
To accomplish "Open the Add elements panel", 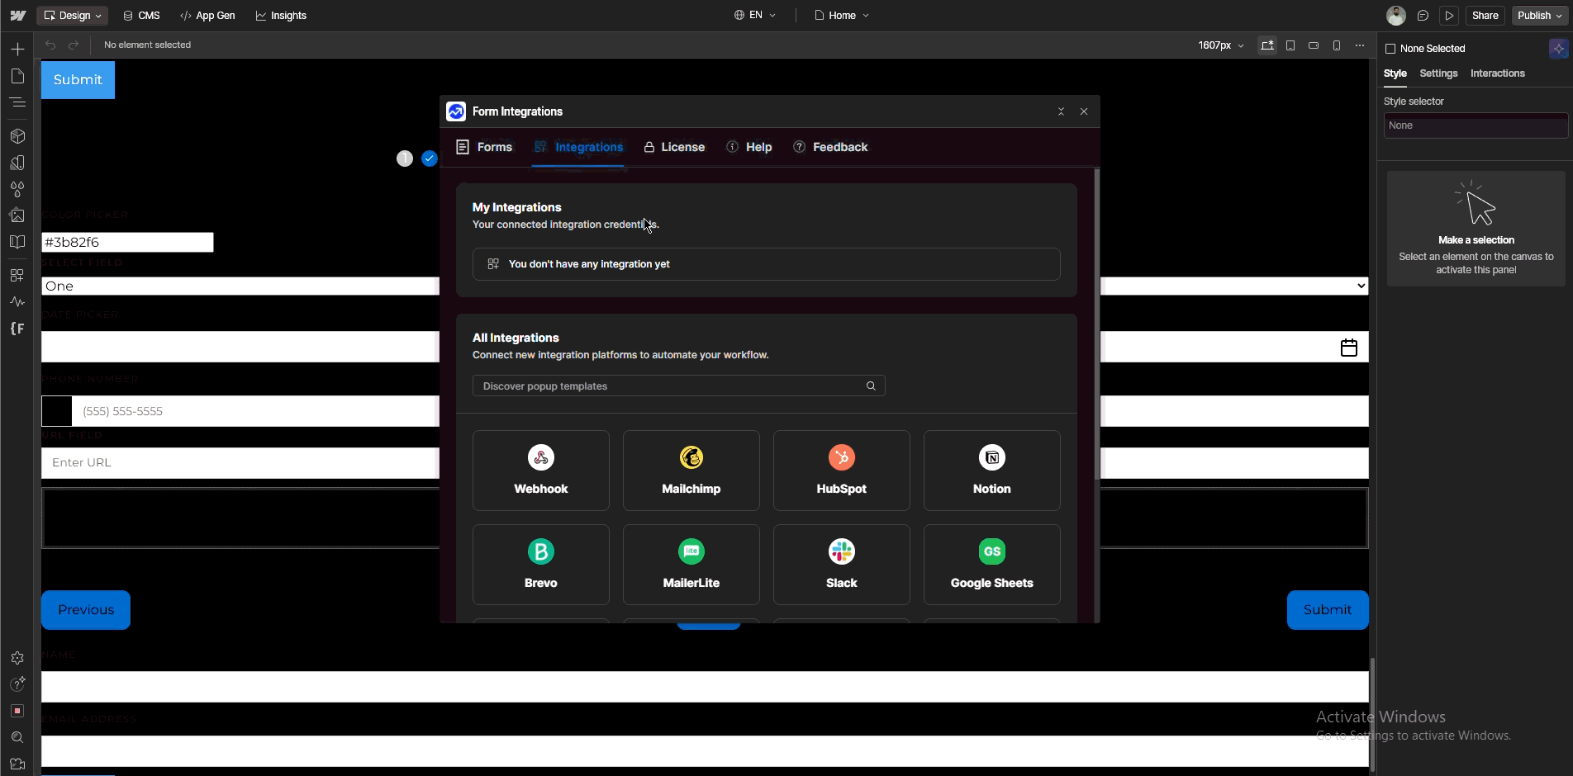I will [17, 50].
